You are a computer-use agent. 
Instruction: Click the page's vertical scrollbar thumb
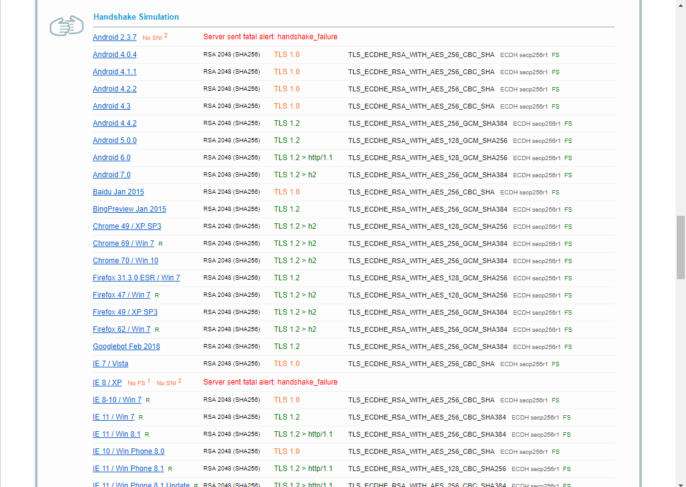click(x=680, y=247)
